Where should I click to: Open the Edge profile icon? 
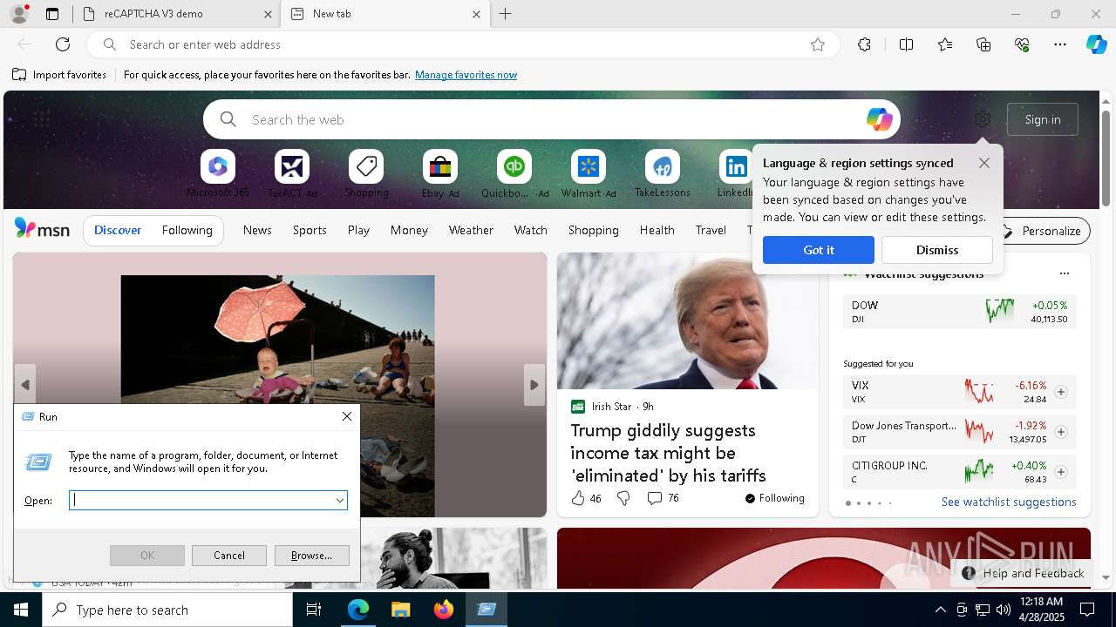18,14
